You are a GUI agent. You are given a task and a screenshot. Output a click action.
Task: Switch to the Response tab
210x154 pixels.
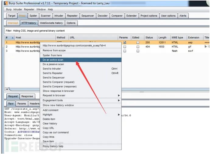point(27,96)
